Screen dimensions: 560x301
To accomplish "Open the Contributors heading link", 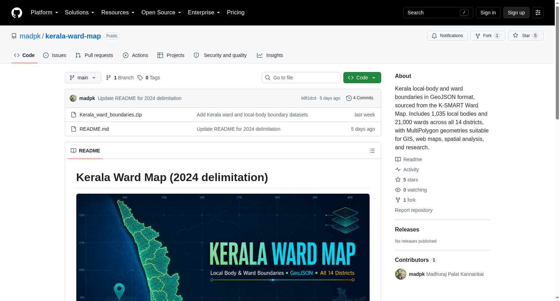I will (x=416, y=260).
